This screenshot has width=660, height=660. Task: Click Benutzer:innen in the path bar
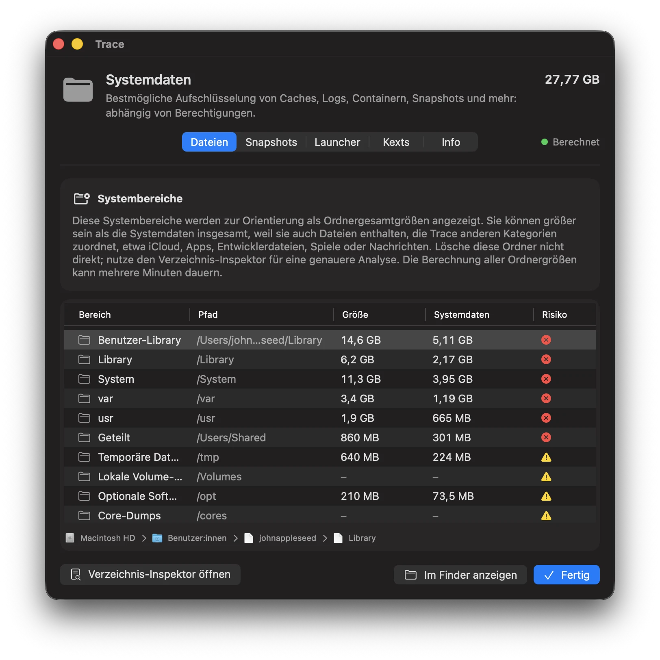click(x=189, y=538)
